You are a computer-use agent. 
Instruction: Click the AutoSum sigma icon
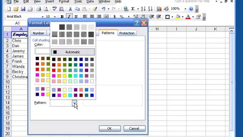(133, 9)
